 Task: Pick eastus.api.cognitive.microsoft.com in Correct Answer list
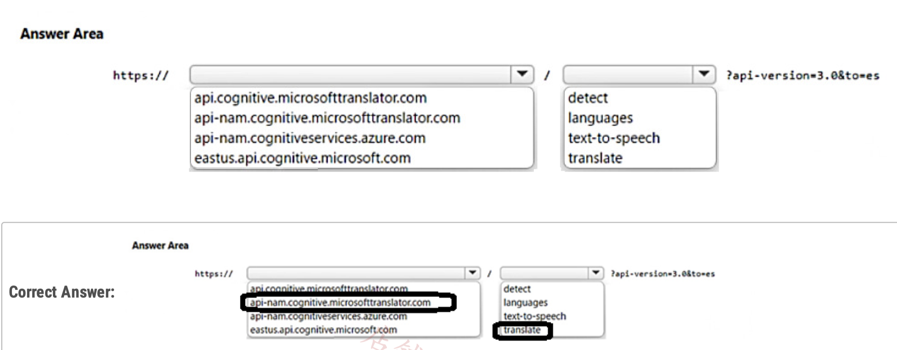point(323,330)
